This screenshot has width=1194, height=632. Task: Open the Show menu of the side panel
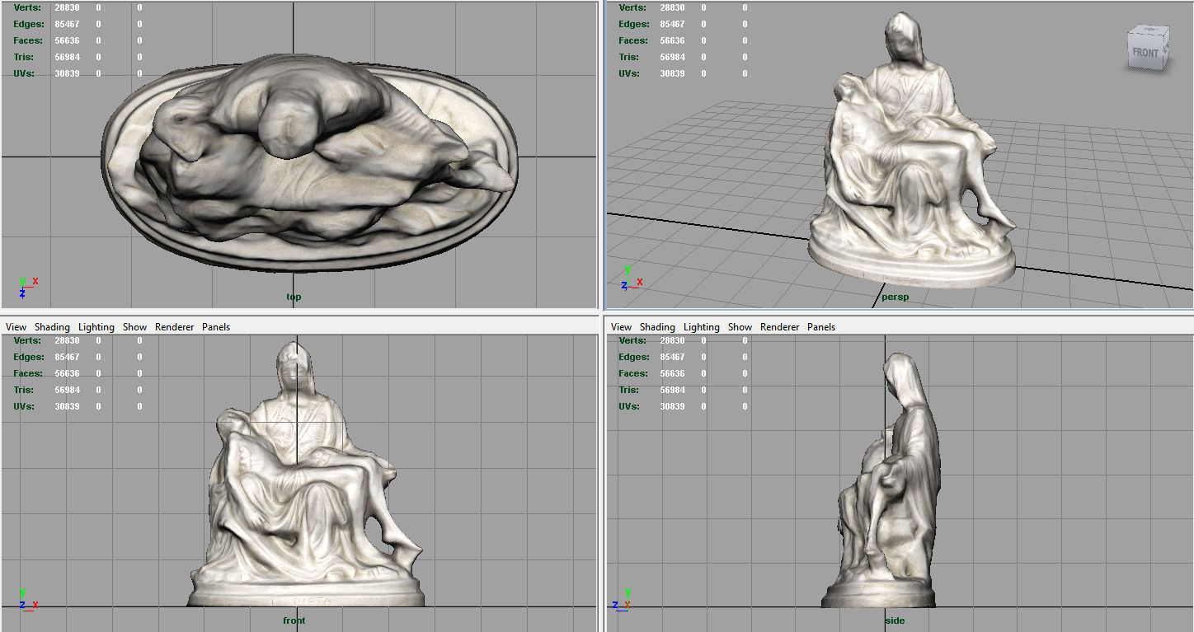tap(740, 327)
